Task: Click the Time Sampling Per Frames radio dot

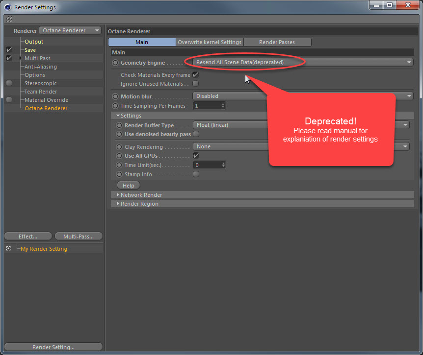Action: (115, 106)
